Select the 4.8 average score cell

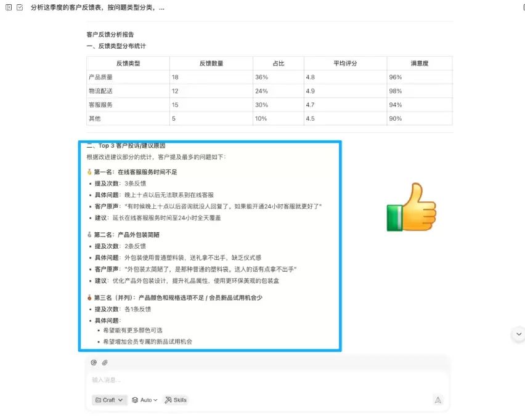[345, 77]
